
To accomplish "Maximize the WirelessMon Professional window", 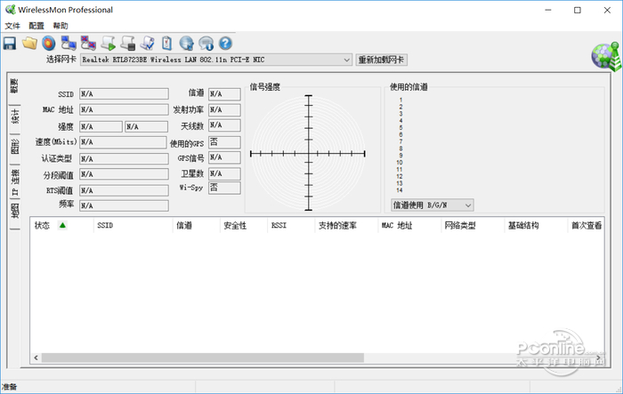I will click(578, 10).
